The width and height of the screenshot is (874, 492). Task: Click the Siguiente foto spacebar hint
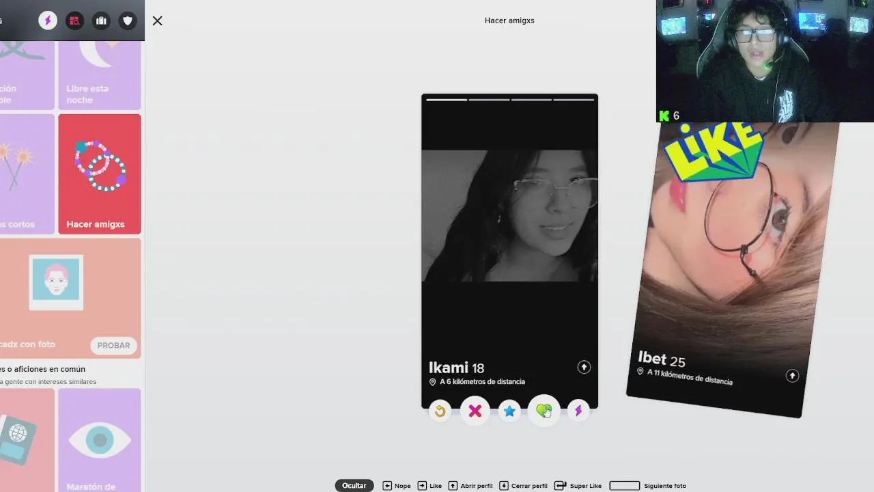tap(648, 486)
